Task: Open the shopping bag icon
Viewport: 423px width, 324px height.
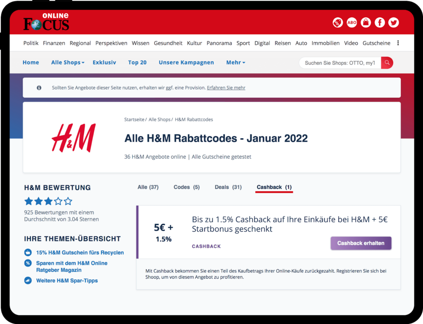Action: pos(366,22)
